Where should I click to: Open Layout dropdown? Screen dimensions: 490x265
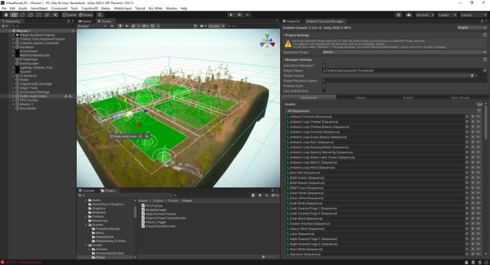click(x=473, y=14)
